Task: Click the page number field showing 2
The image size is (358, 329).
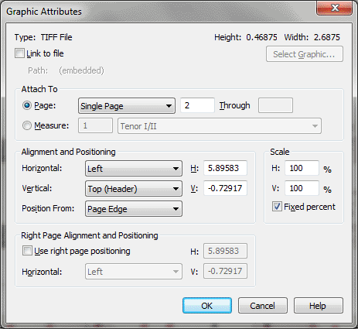Action: point(197,105)
